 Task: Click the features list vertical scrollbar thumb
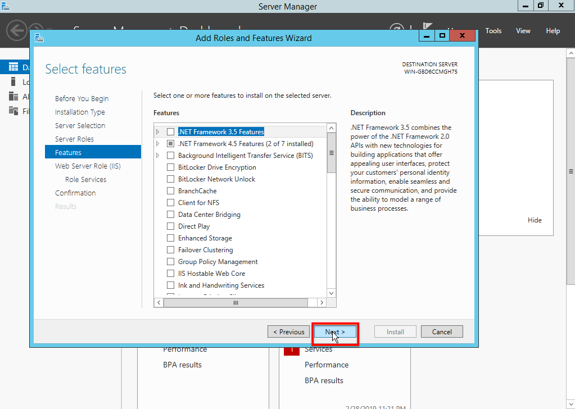click(x=331, y=153)
